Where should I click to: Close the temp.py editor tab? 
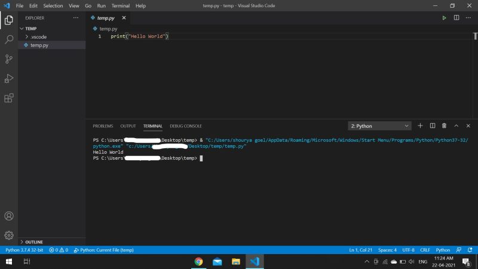pos(124,18)
